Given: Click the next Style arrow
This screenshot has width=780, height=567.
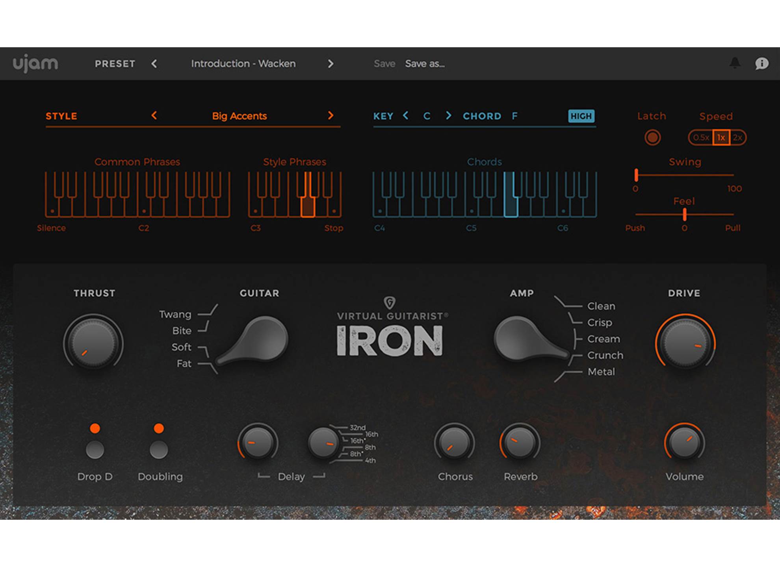Looking at the screenshot, I should 331,116.
